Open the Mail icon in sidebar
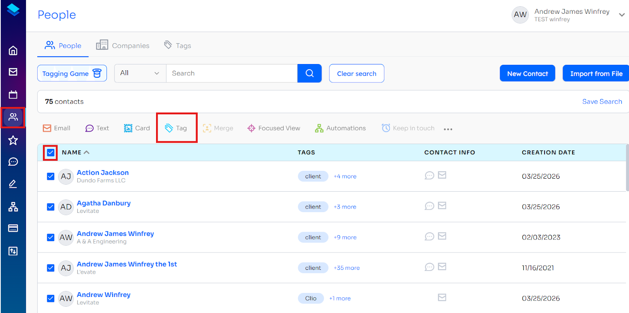This screenshot has width=629, height=313. [x=13, y=72]
